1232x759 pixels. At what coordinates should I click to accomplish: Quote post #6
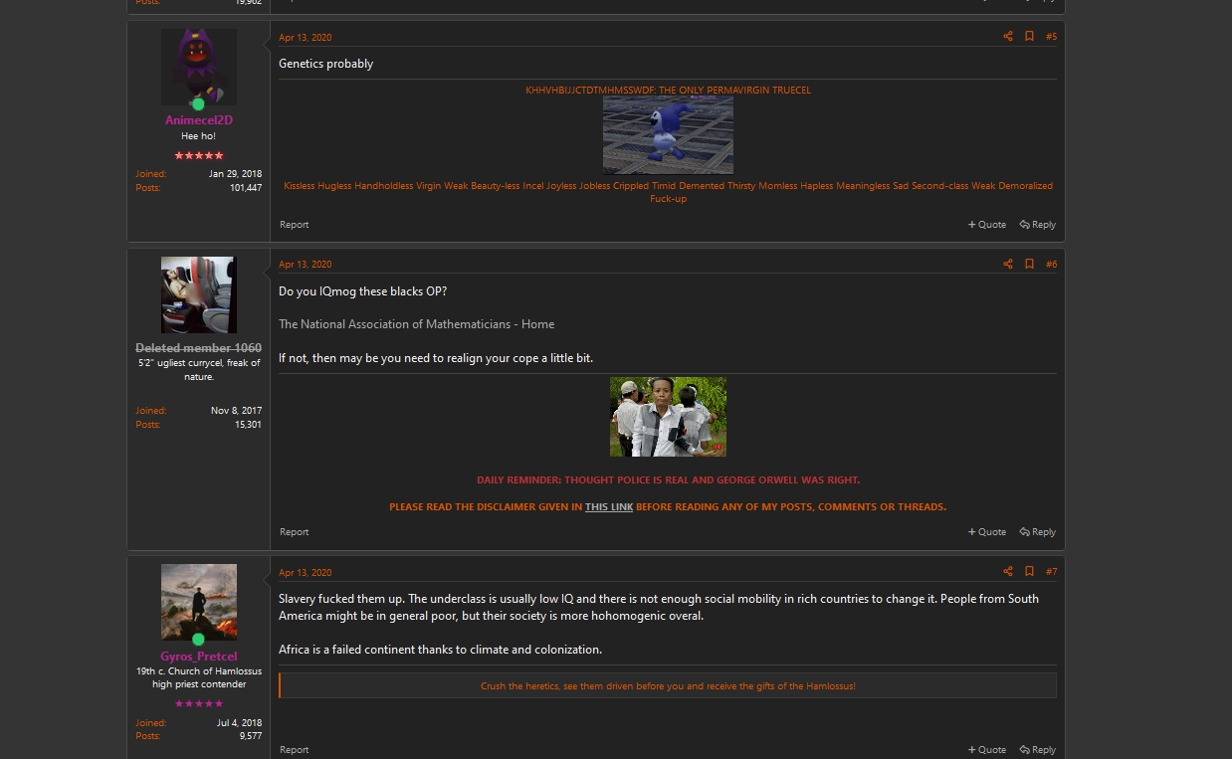pos(986,532)
